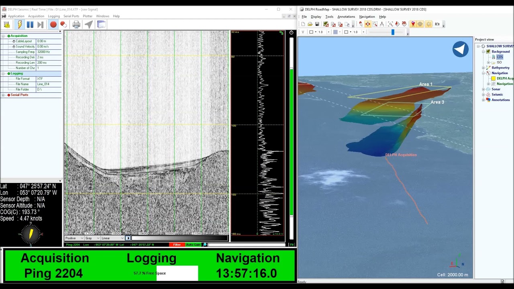Viewport: 514px width, 289px height.
Task: Select the ISO folder in Project view
Action: [499, 63]
